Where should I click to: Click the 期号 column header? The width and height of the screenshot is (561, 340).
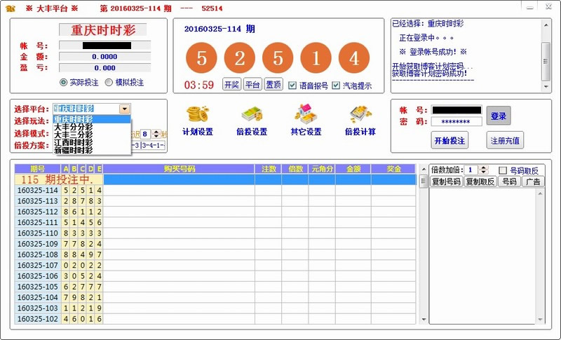(38, 169)
